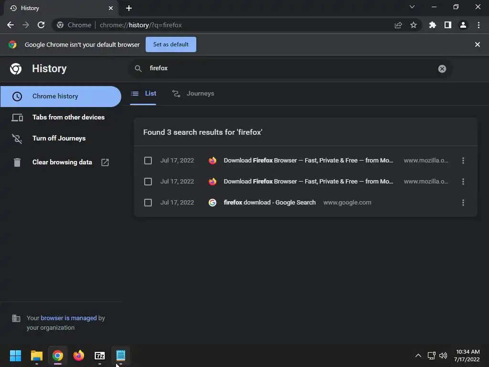Click the forward navigation arrow
489x367 pixels.
click(26, 25)
